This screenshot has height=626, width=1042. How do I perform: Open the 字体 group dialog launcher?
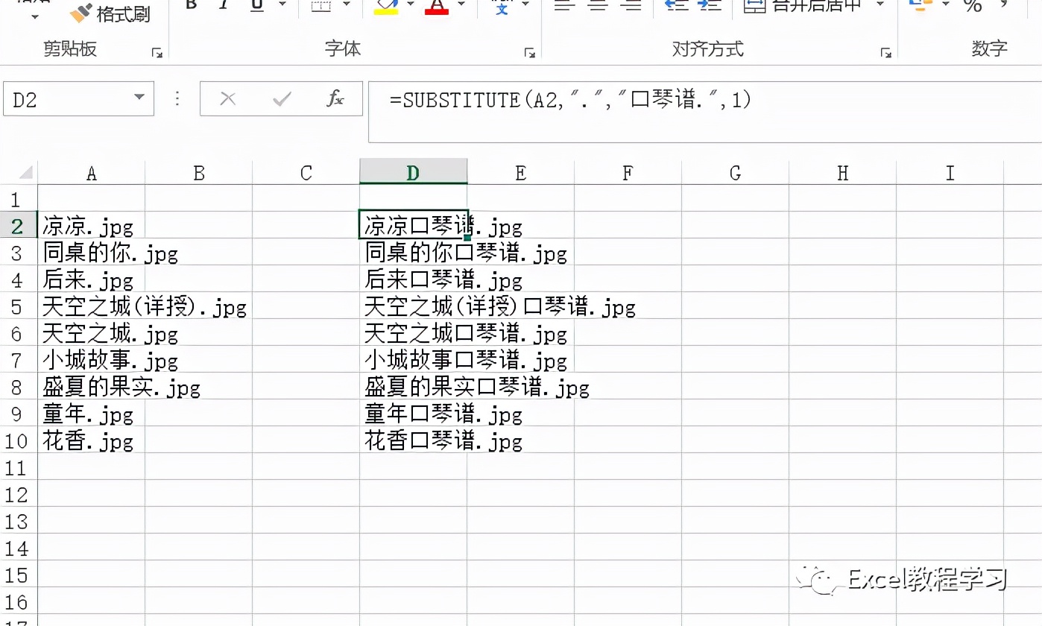pyautogui.click(x=531, y=54)
